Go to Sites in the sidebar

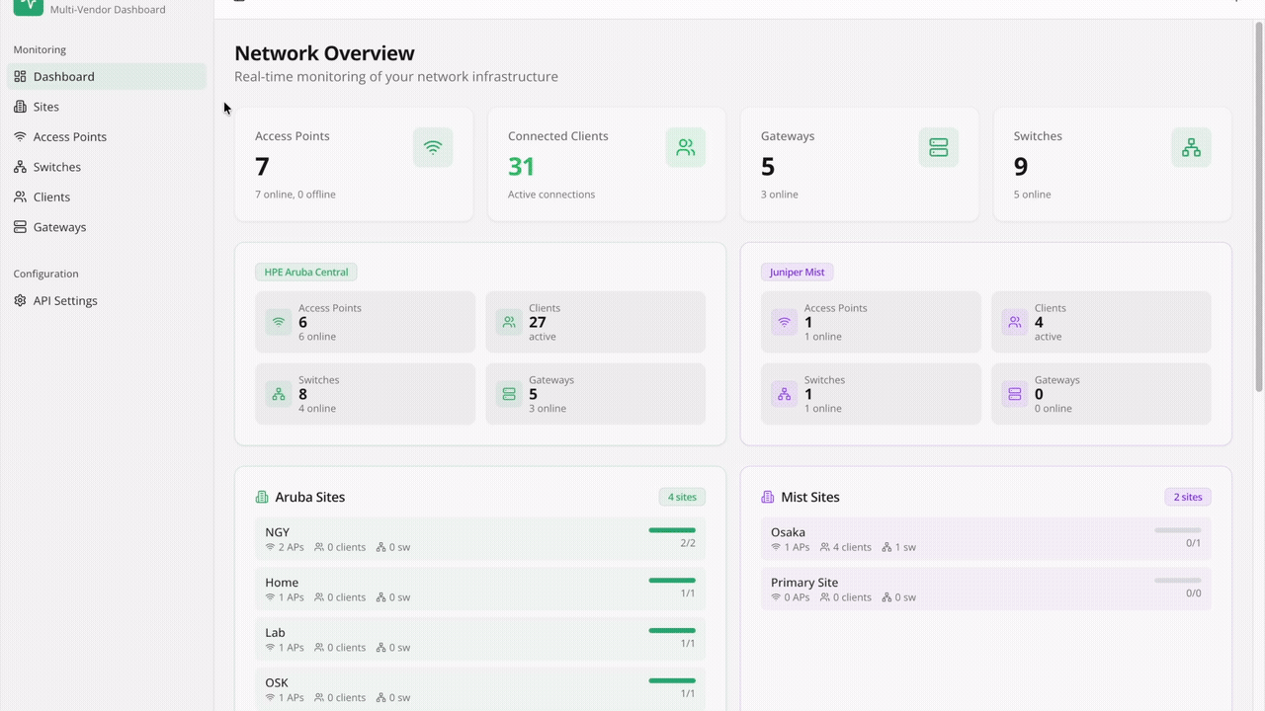(x=107, y=107)
